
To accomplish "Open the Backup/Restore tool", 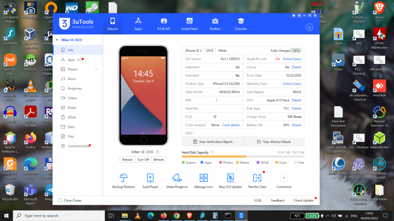I will point(124,181).
